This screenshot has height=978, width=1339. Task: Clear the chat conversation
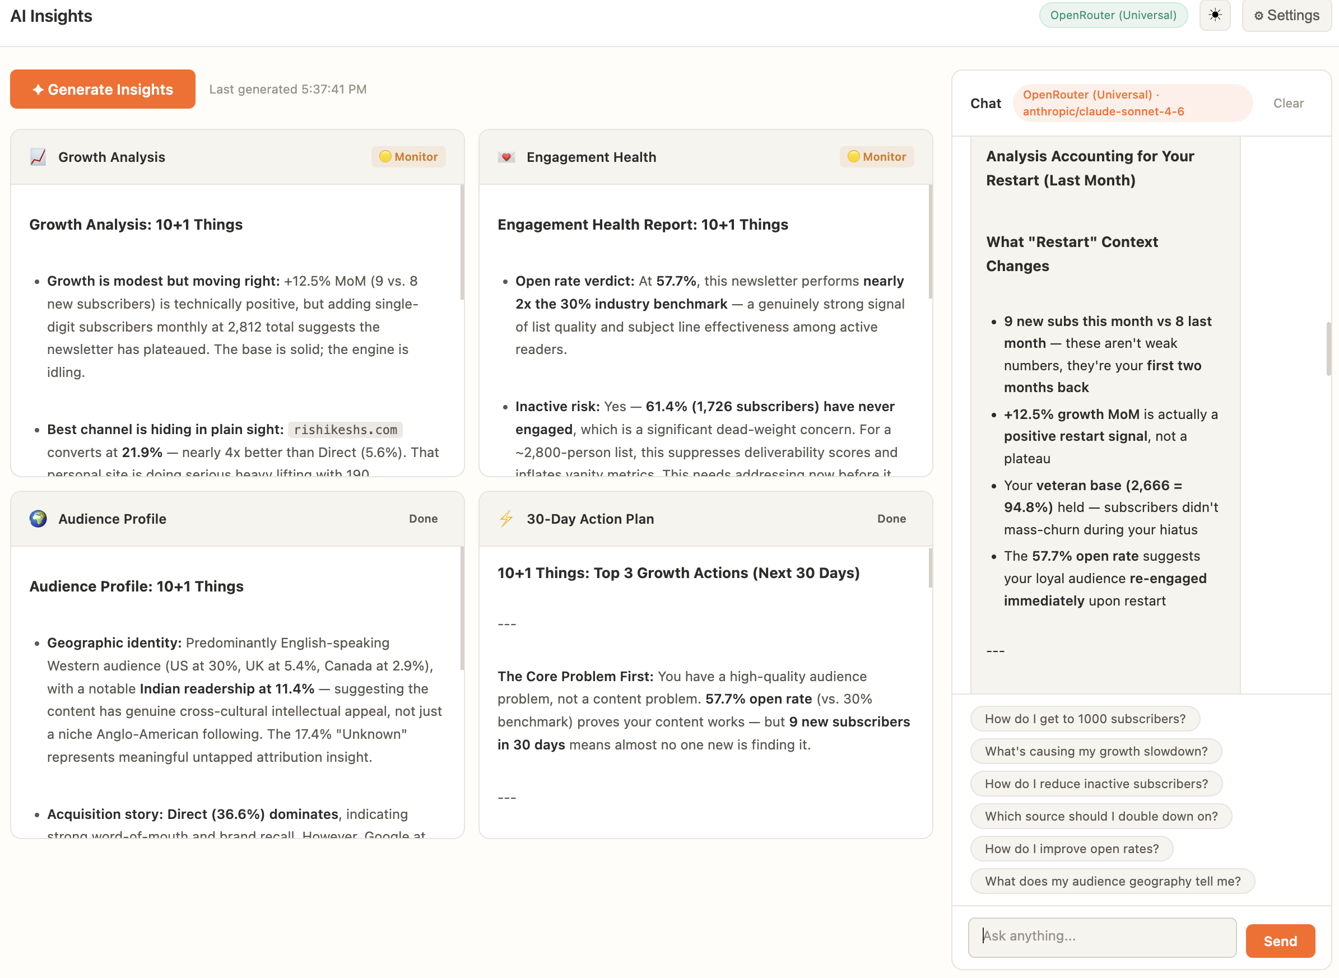coord(1288,103)
